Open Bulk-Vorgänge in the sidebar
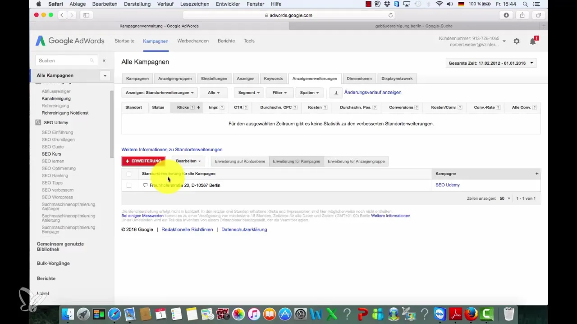Viewport: 577px width, 324px height. (53, 263)
